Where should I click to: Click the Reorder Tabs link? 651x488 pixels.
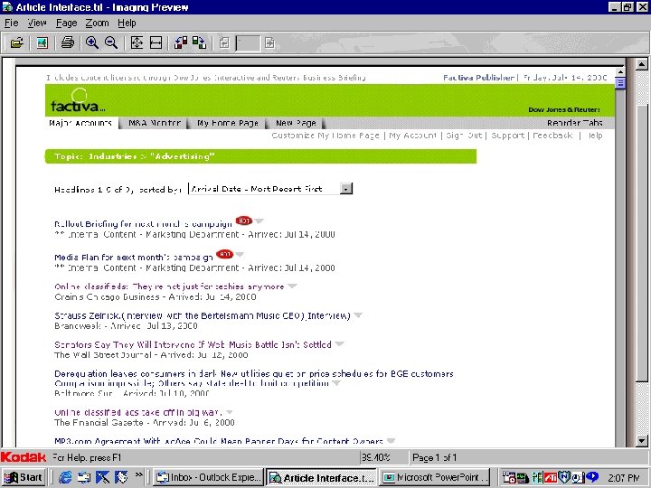point(575,123)
